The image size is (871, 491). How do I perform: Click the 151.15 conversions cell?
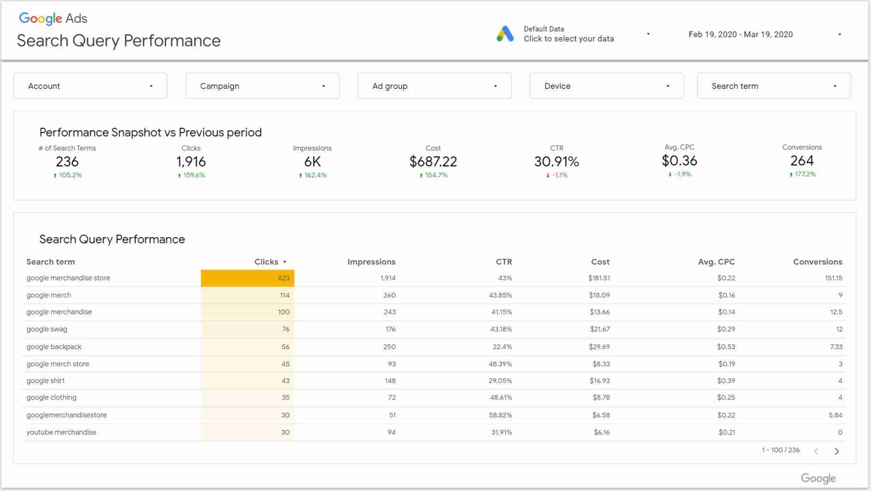coord(833,278)
